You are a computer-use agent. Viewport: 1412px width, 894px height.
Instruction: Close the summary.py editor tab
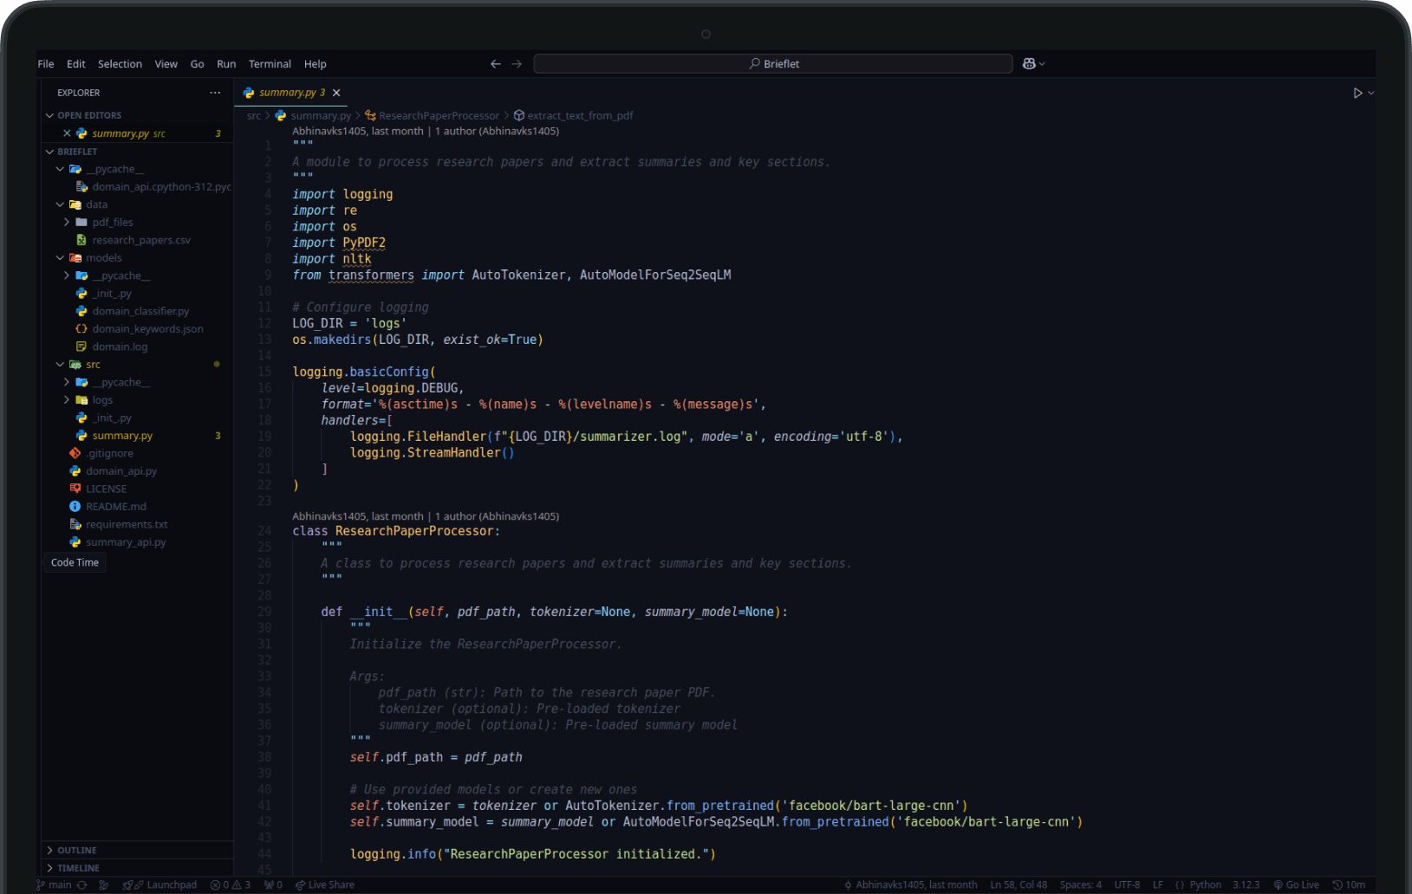click(x=336, y=93)
